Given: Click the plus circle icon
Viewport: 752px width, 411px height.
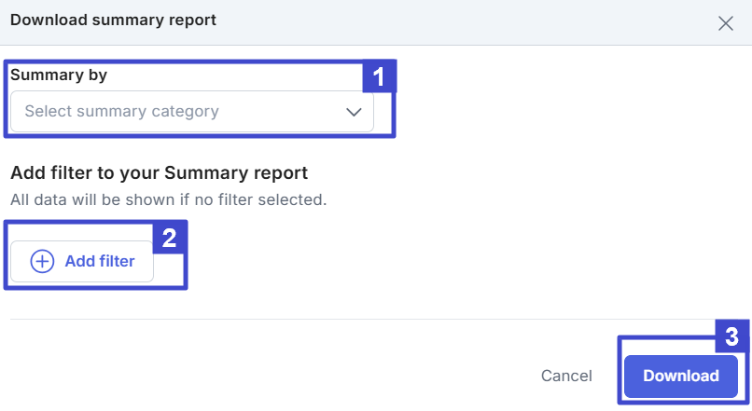Looking at the screenshot, I should click(x=43, y=262).
